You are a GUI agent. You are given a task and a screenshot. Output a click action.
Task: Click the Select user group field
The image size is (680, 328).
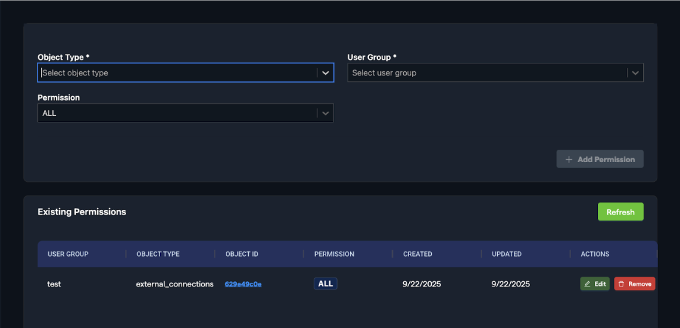pyautogui.click(x=486, y=72)
